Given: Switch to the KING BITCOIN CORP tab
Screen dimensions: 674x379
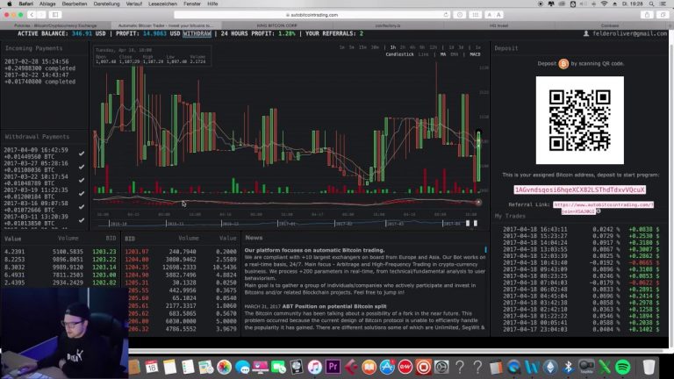Looking at the screenshot, I should coord(276,25).
